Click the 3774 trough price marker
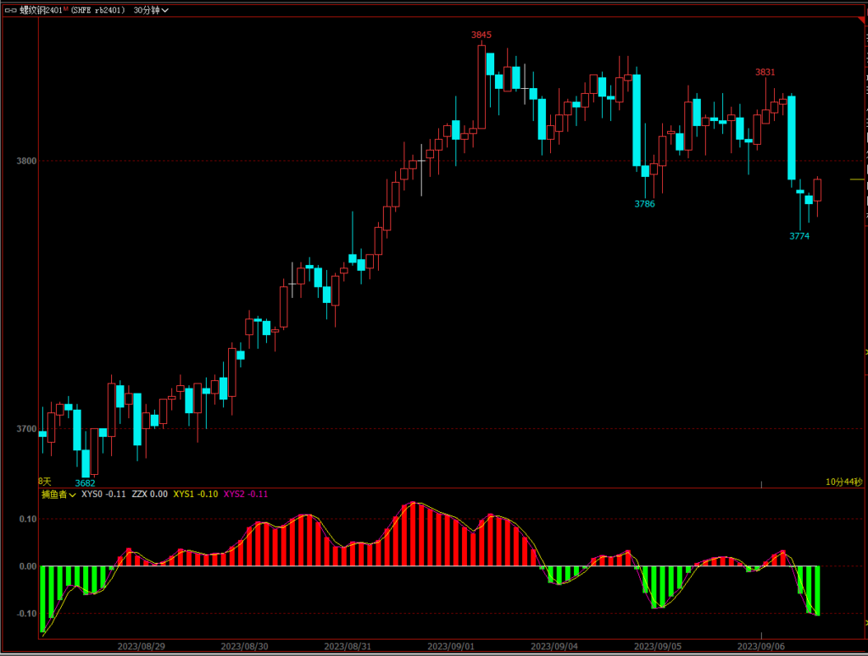The image size is (868, 656). (798, 236)
